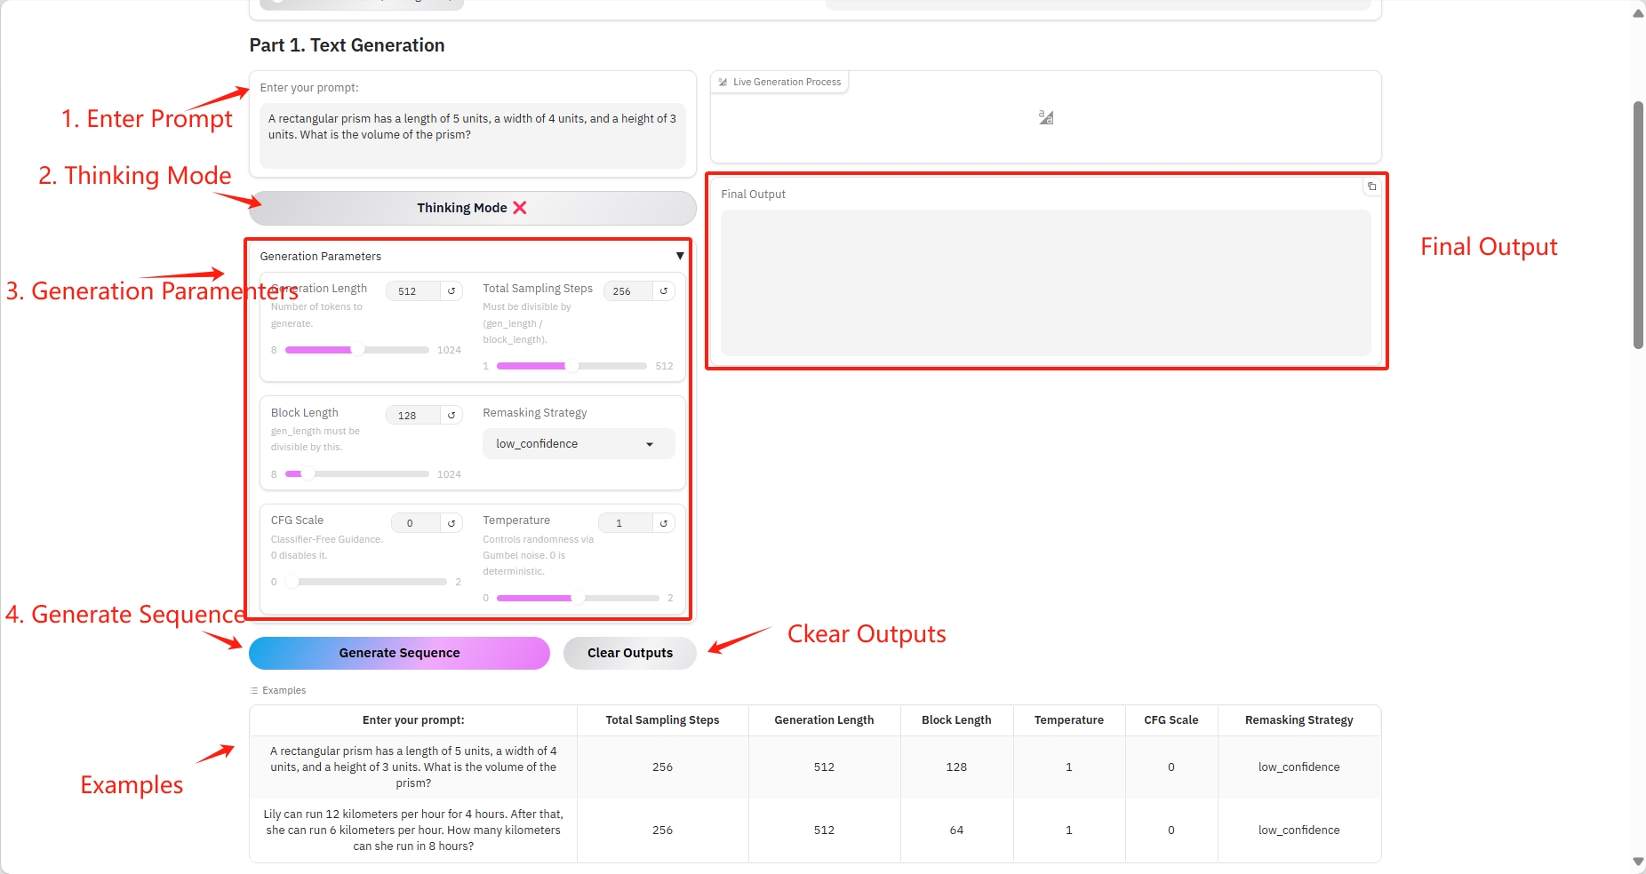Collapse the Generation Parameters accordion
1646x874 pixels.
pyautogui.click(x=679, y=256)
